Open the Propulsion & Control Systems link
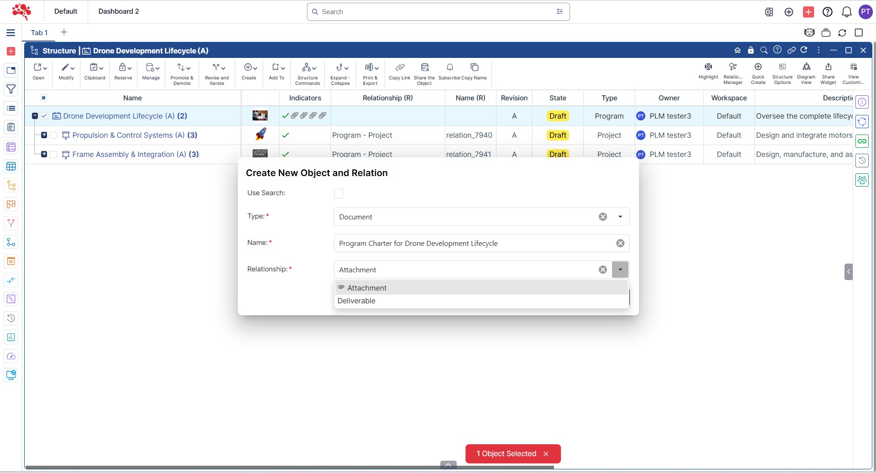The image size is (876, 473). tap(122, 135)
